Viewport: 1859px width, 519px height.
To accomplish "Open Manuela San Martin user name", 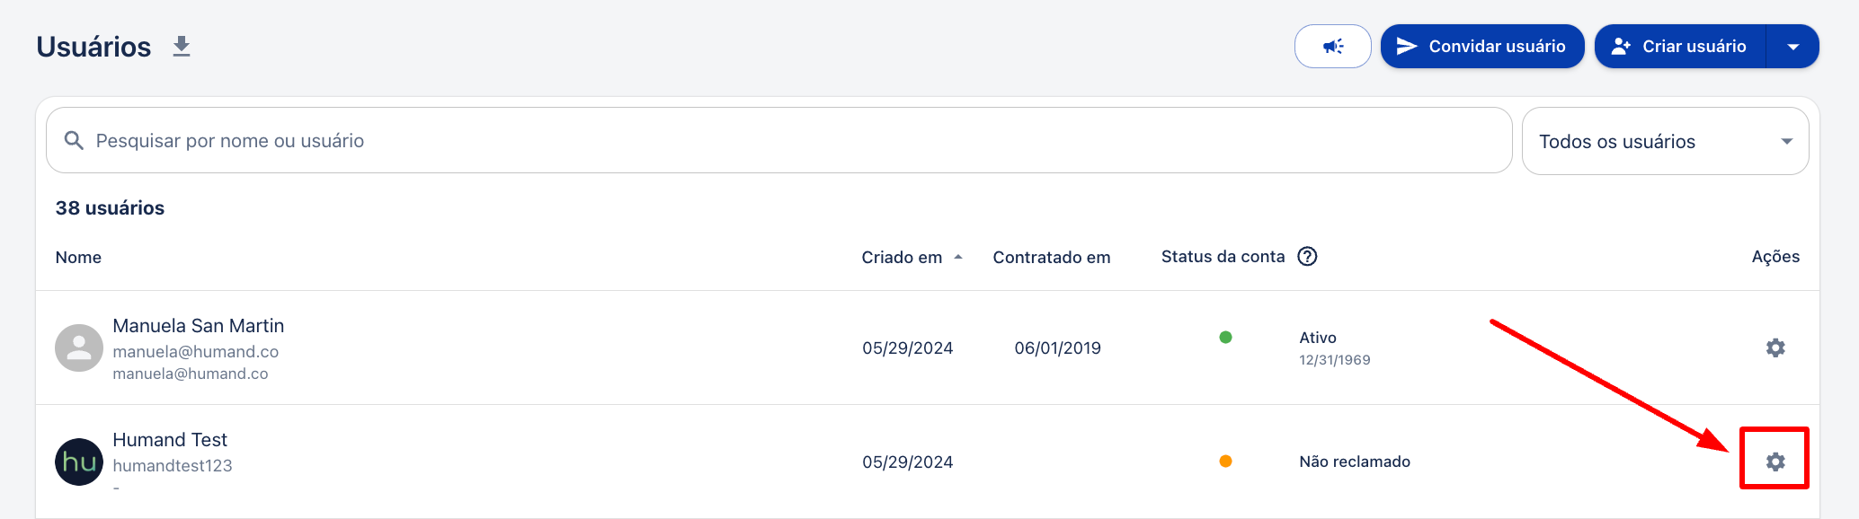I will point(199,326).
